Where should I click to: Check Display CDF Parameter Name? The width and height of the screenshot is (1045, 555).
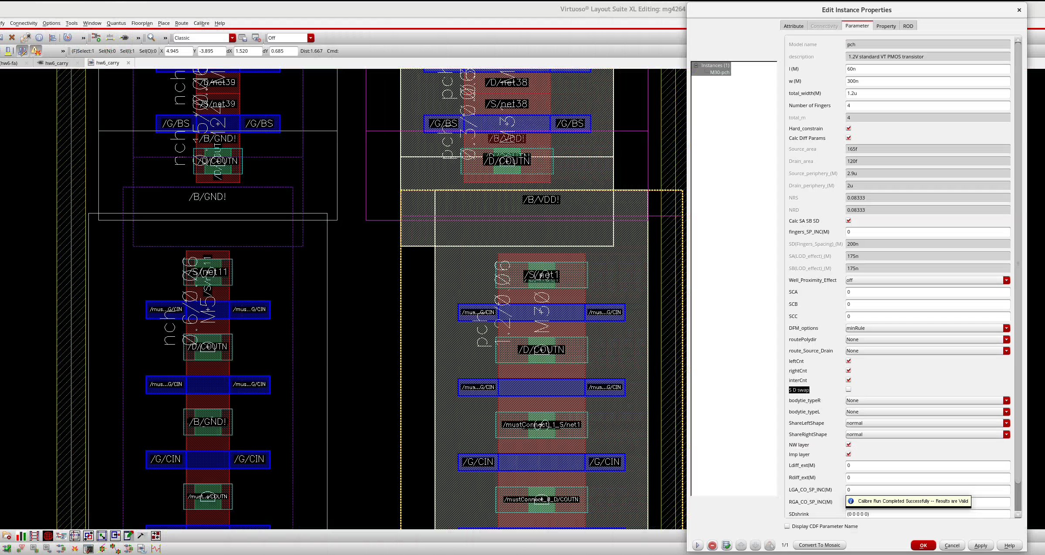(787, 526)
